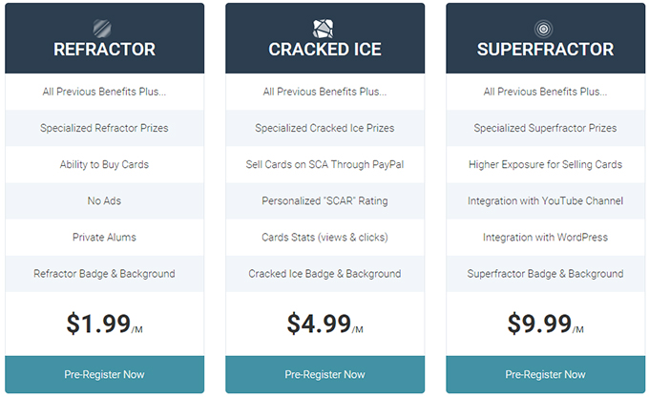Click Specialized Superfractor Prizes row
The width and height of the screenshot is (649, 397).
tap(546, 128)
